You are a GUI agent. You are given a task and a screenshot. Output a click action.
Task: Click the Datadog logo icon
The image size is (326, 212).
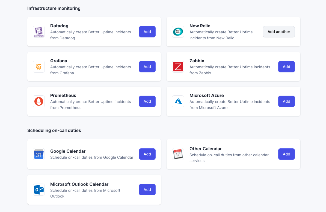[x=39, y=32]
